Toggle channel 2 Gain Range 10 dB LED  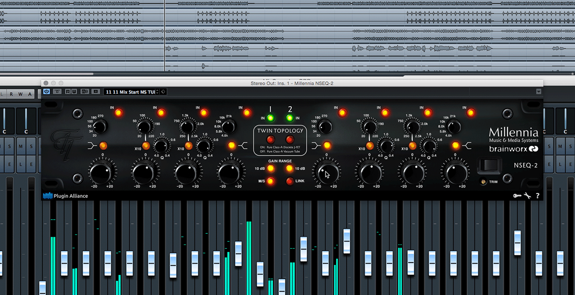coord(289,169)
